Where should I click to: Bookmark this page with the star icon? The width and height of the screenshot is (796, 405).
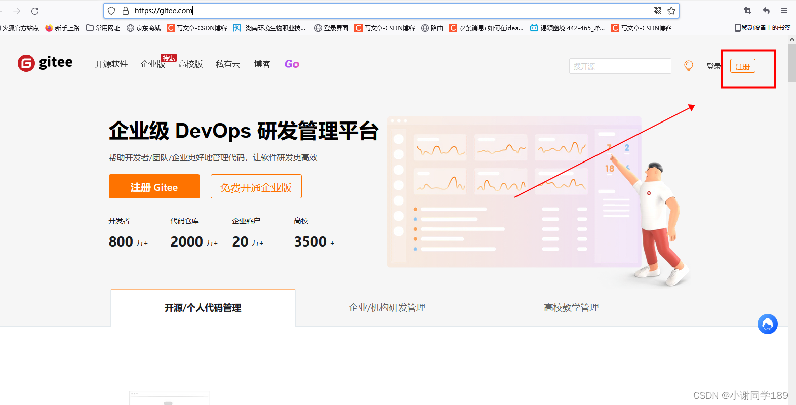671,11
